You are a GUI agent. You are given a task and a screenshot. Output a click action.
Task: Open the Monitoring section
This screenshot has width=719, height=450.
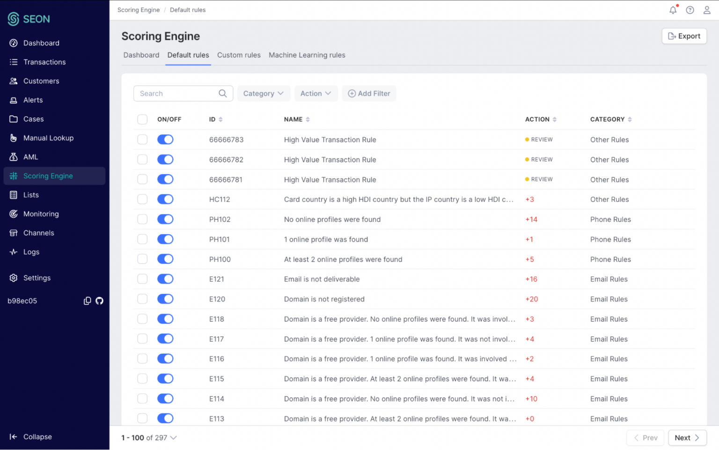[41, 214]
